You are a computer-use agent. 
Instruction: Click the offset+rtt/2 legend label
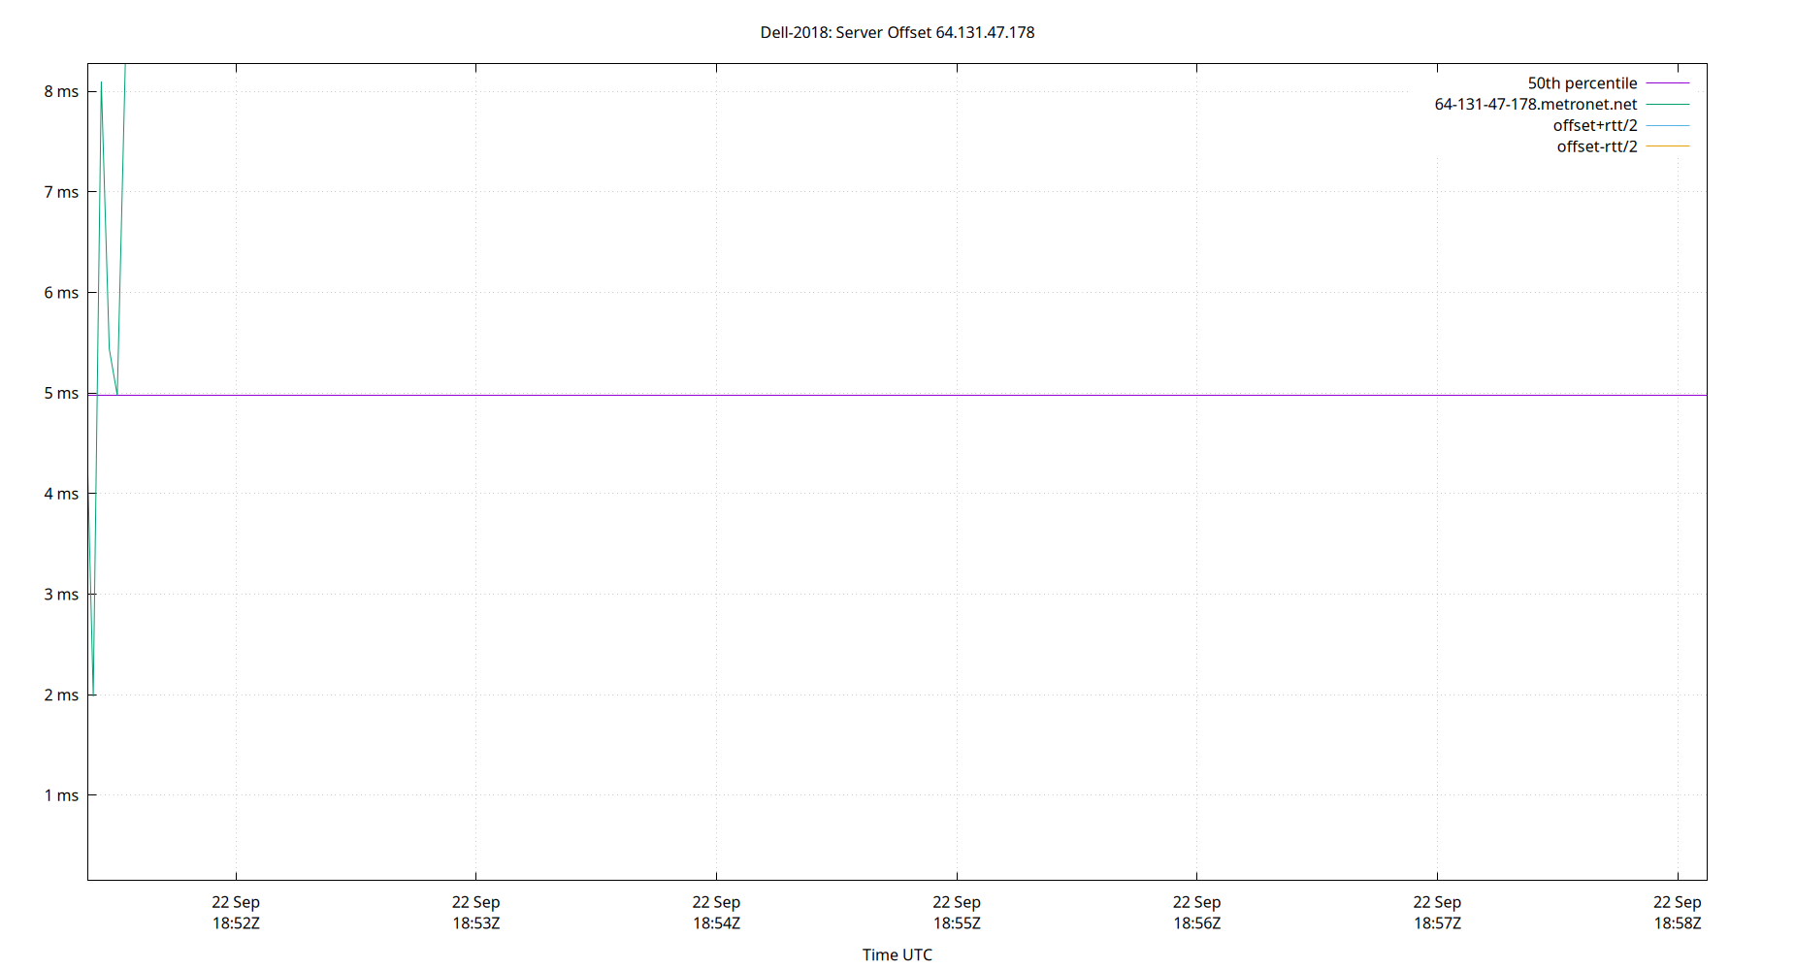pyautogui.click(x=1595, y=126)
